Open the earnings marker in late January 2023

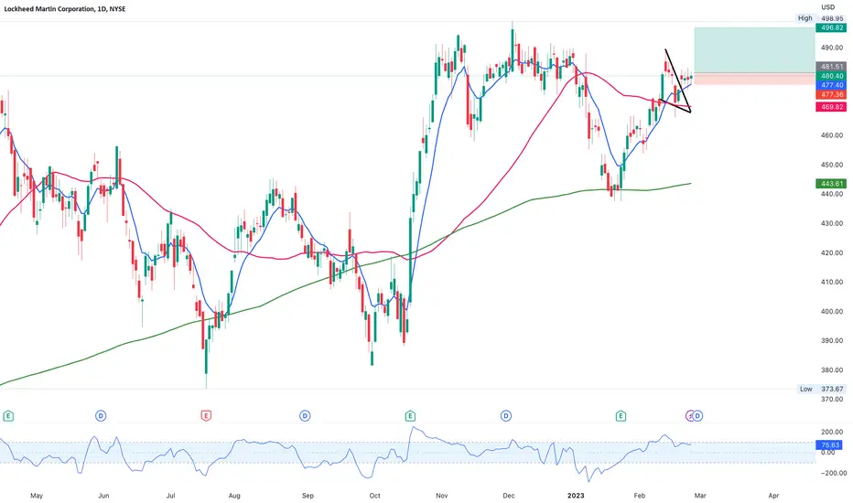[x=621, y=416]
